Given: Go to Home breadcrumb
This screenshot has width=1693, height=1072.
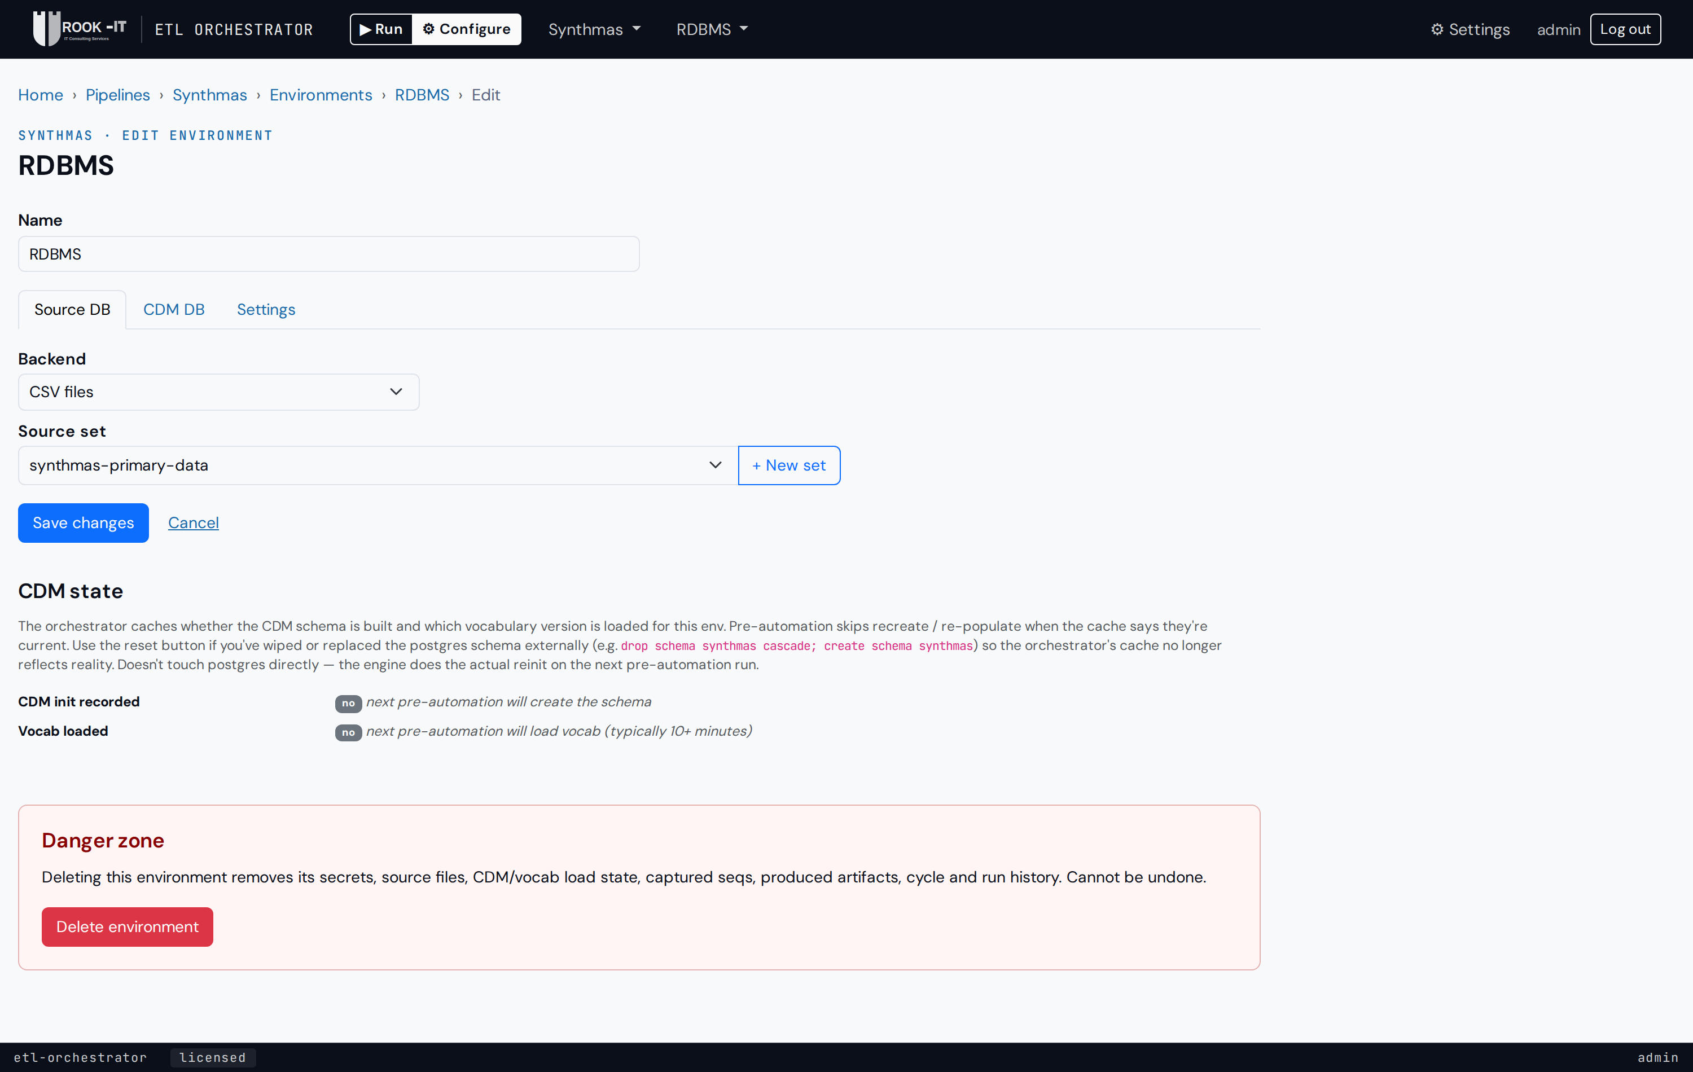Looking at the screenshot, I should 41,95.
